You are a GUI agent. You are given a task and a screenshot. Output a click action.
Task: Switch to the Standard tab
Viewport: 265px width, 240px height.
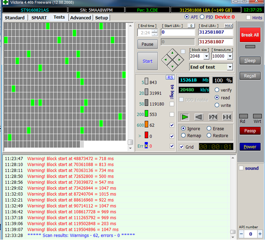15,18
